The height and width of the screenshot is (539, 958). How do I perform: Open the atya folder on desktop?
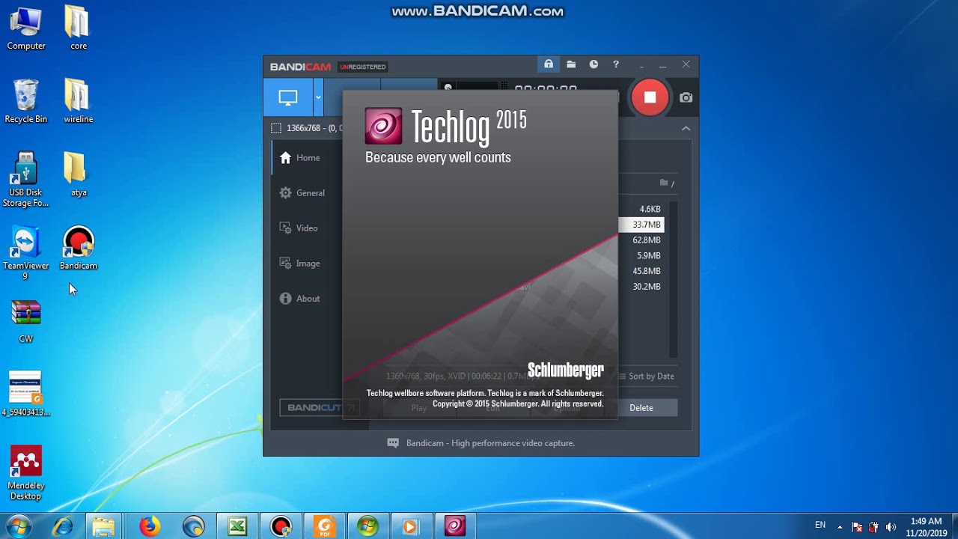pos(78,174)
